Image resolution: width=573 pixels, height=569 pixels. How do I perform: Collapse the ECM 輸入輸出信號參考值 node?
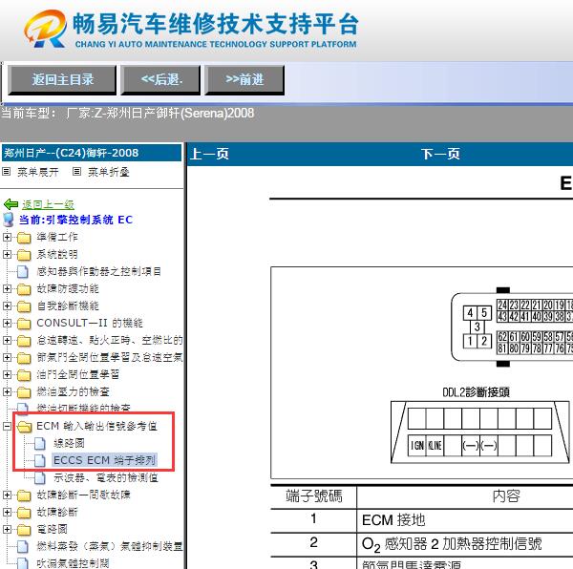7,426
